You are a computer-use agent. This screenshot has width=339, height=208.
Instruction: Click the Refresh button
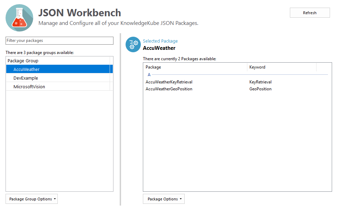tap(310, 13)
